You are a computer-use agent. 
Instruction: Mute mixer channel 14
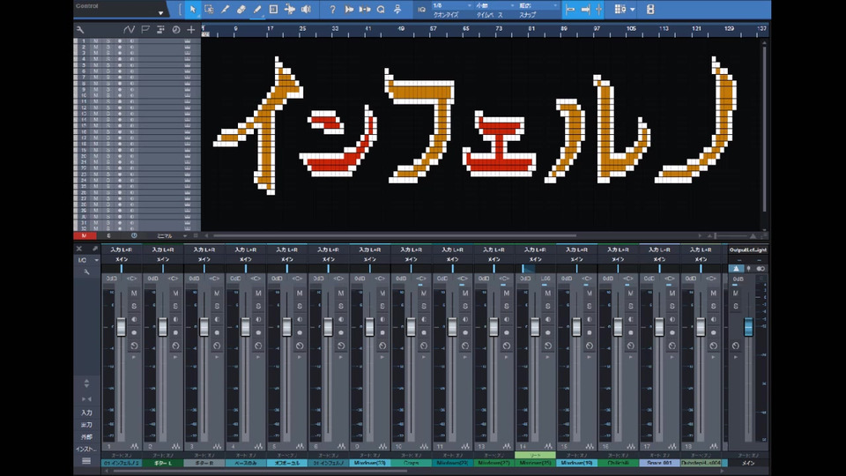coord(548,293)
